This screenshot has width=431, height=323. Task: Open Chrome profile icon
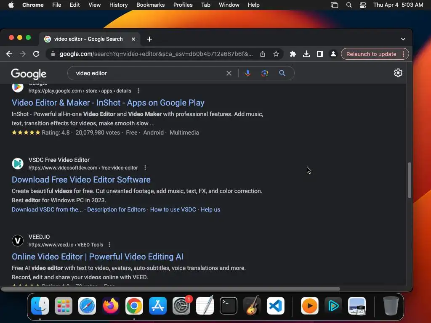(x=333, y=54)
